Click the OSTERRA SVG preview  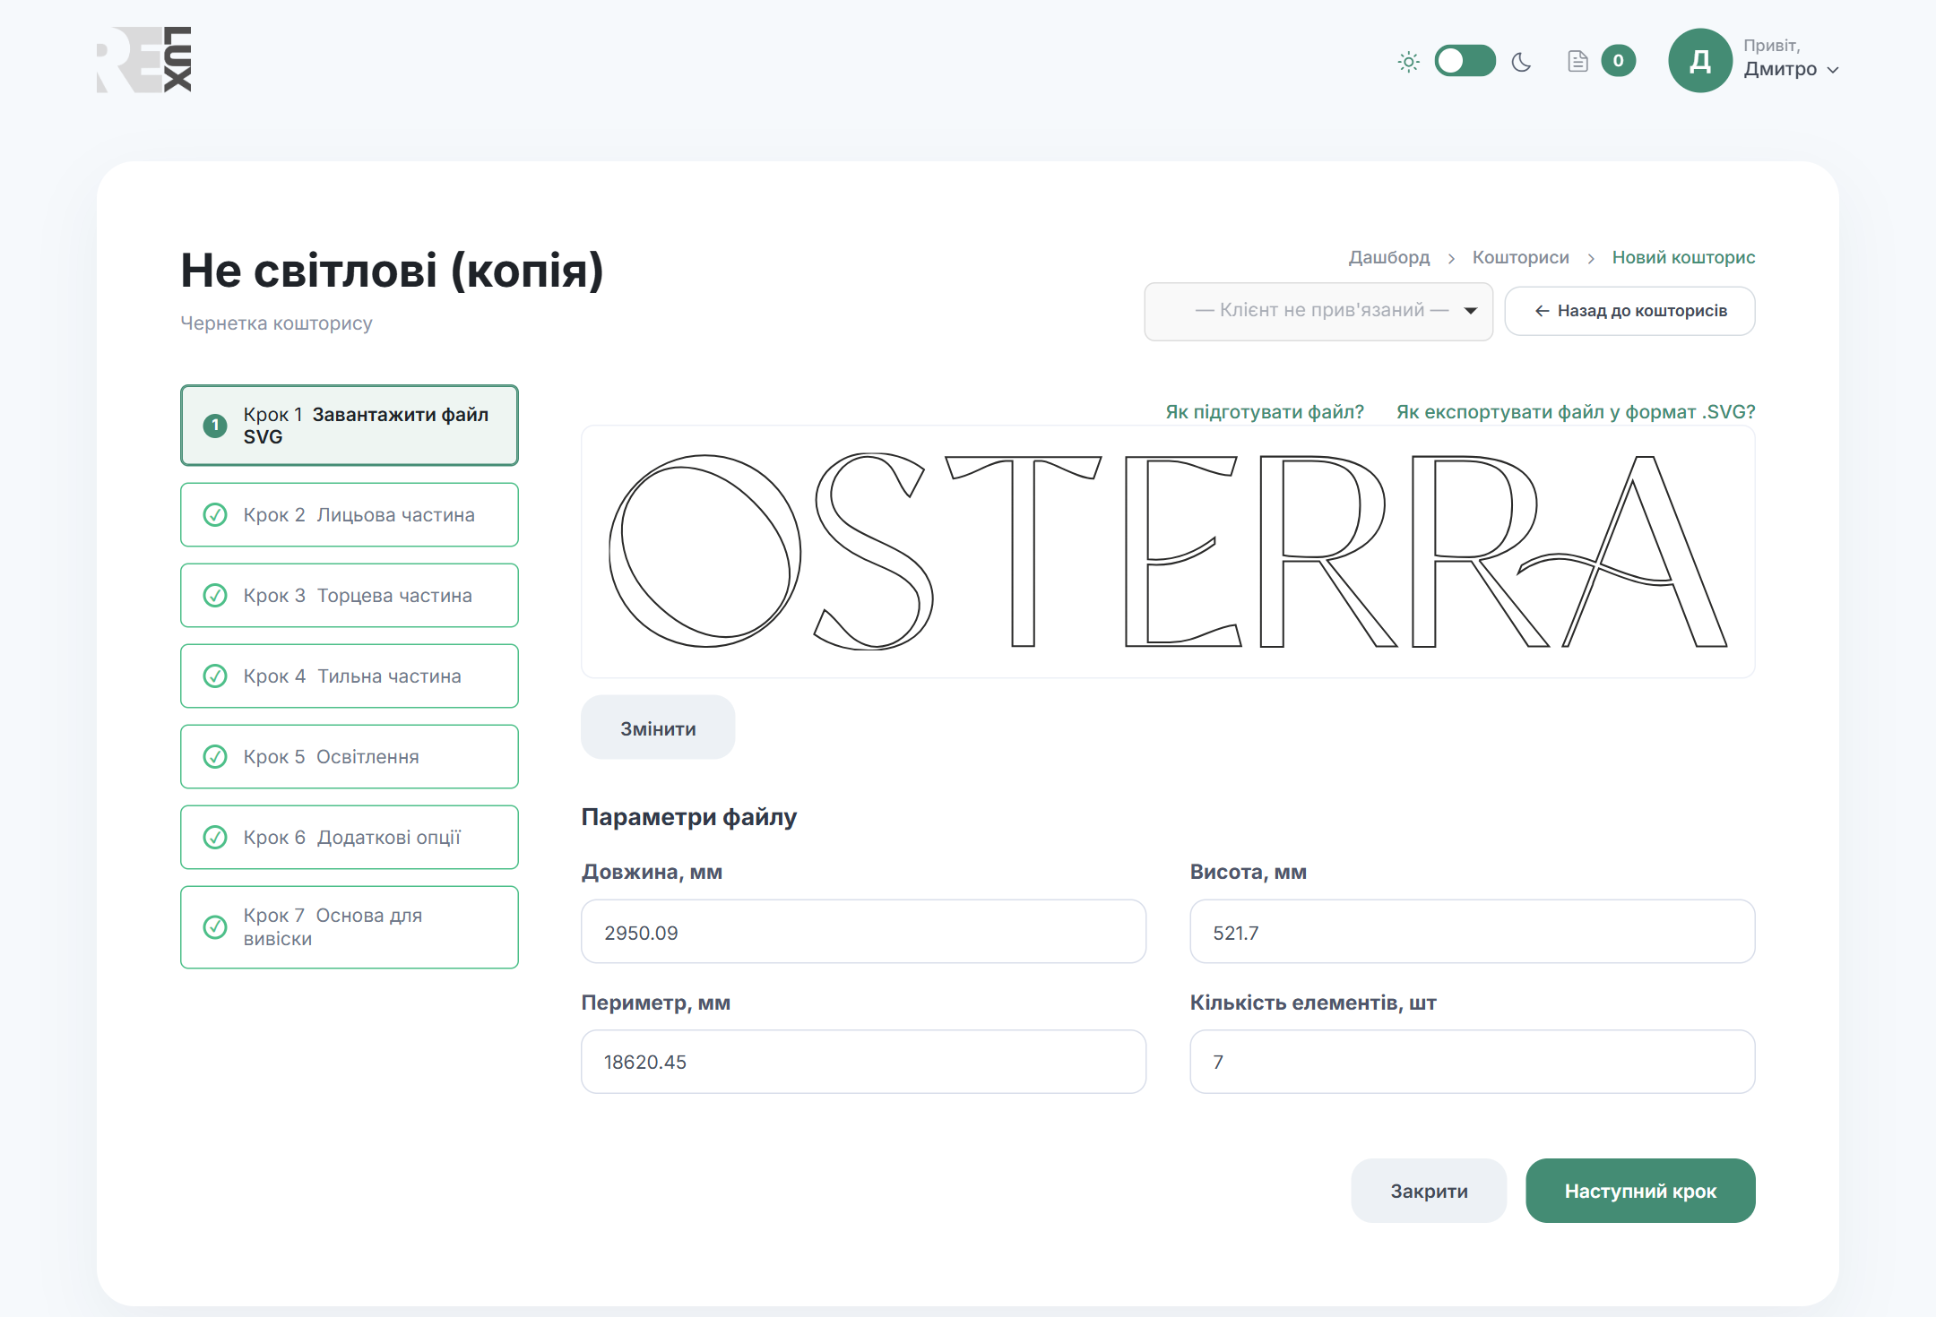[1168, 552]
